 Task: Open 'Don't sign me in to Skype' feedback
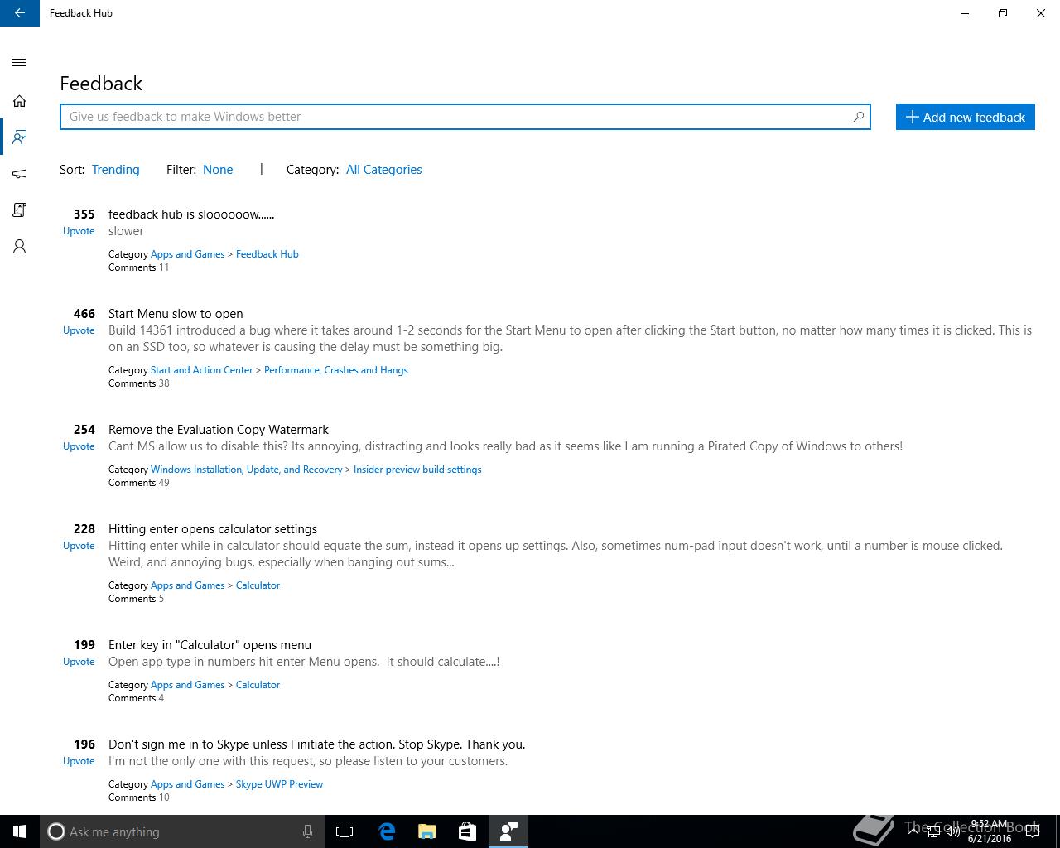click(316, 744)
